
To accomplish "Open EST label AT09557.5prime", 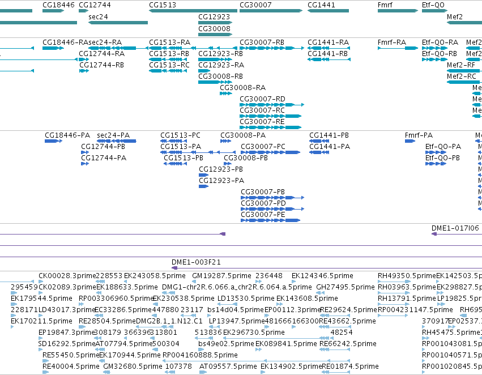I will coord(228,367).
